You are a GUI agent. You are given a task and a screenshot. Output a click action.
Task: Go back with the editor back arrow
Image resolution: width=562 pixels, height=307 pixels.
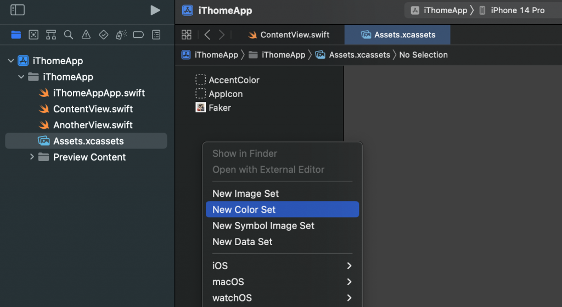207,35
